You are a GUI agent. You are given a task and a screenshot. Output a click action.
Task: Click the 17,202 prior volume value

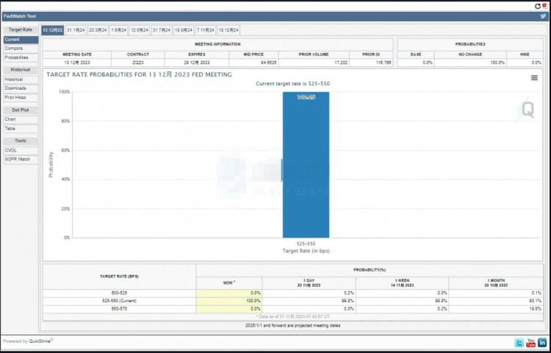pyautogui.click(x=340, y=63)
